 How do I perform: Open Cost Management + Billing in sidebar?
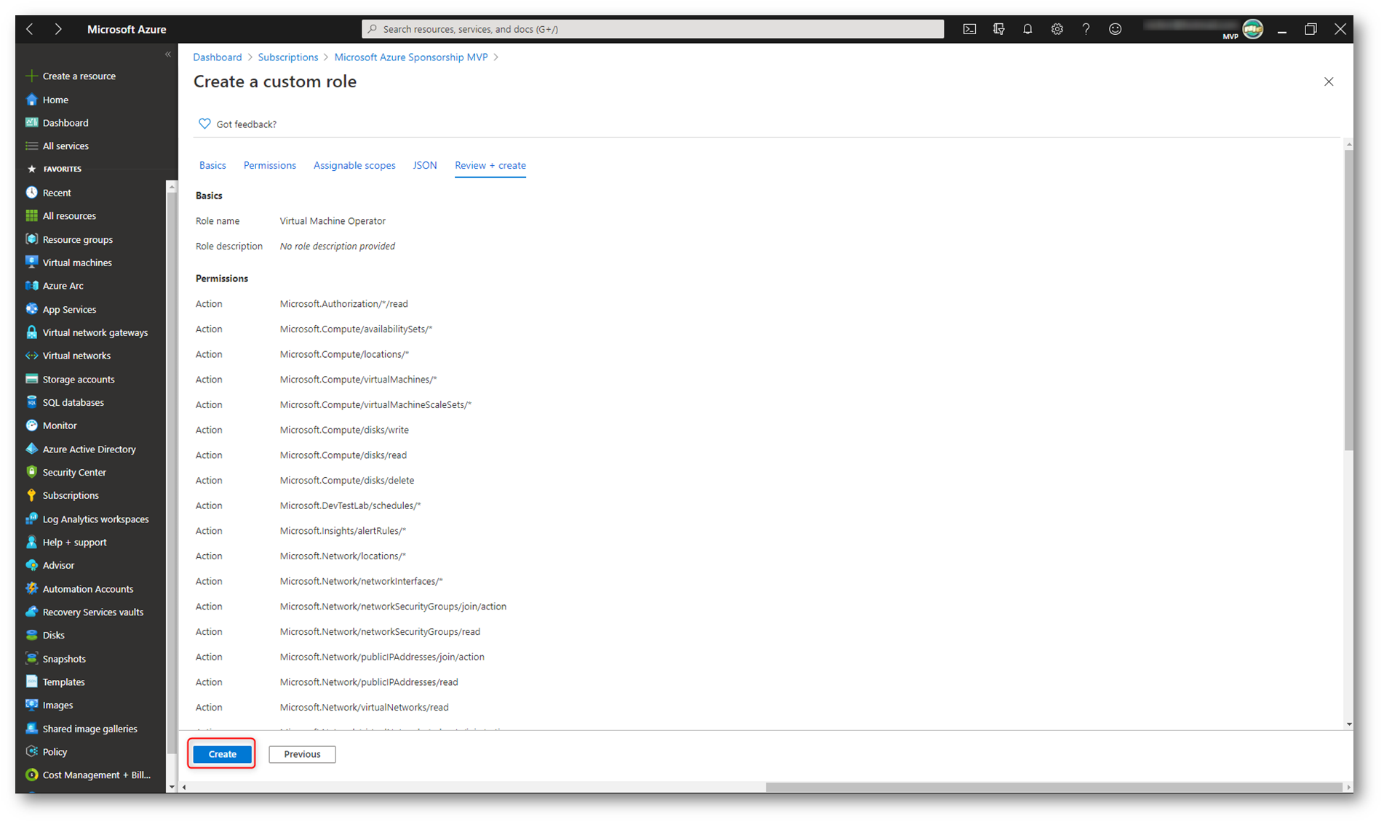[97, 775]
